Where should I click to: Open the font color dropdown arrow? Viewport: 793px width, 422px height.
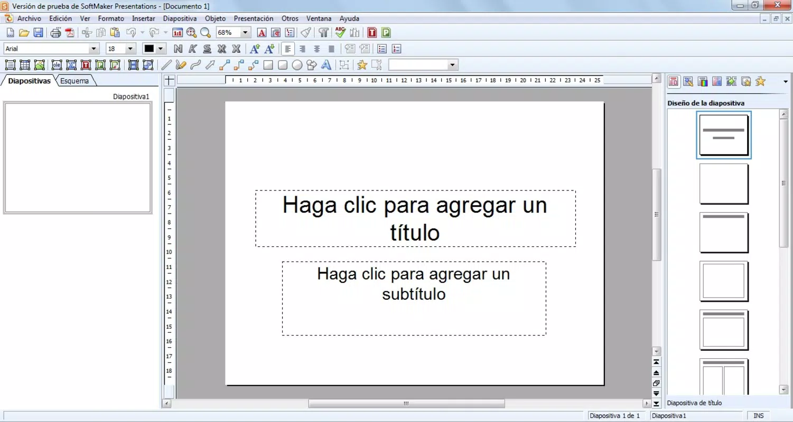pos(161,49)
